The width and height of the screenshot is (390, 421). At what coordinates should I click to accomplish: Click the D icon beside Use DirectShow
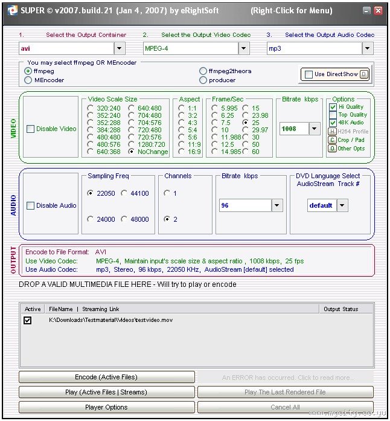[363, 74]
